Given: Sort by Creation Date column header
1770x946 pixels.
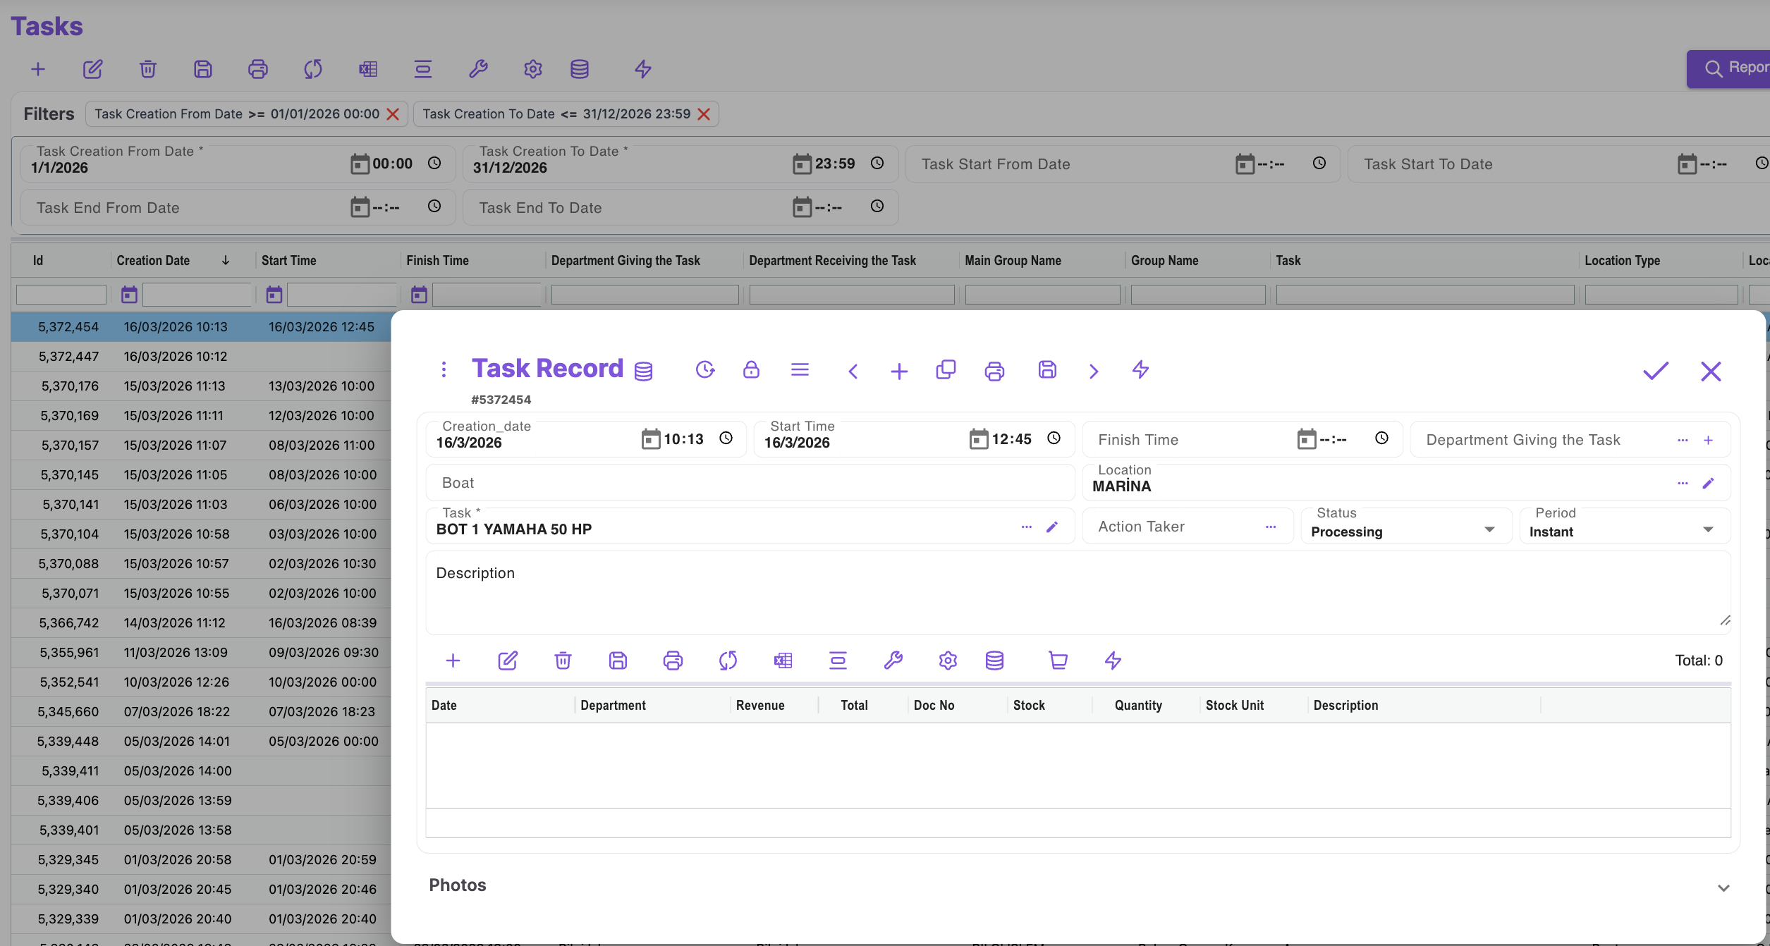Looking at the screenshot, I should click(153, 261).
